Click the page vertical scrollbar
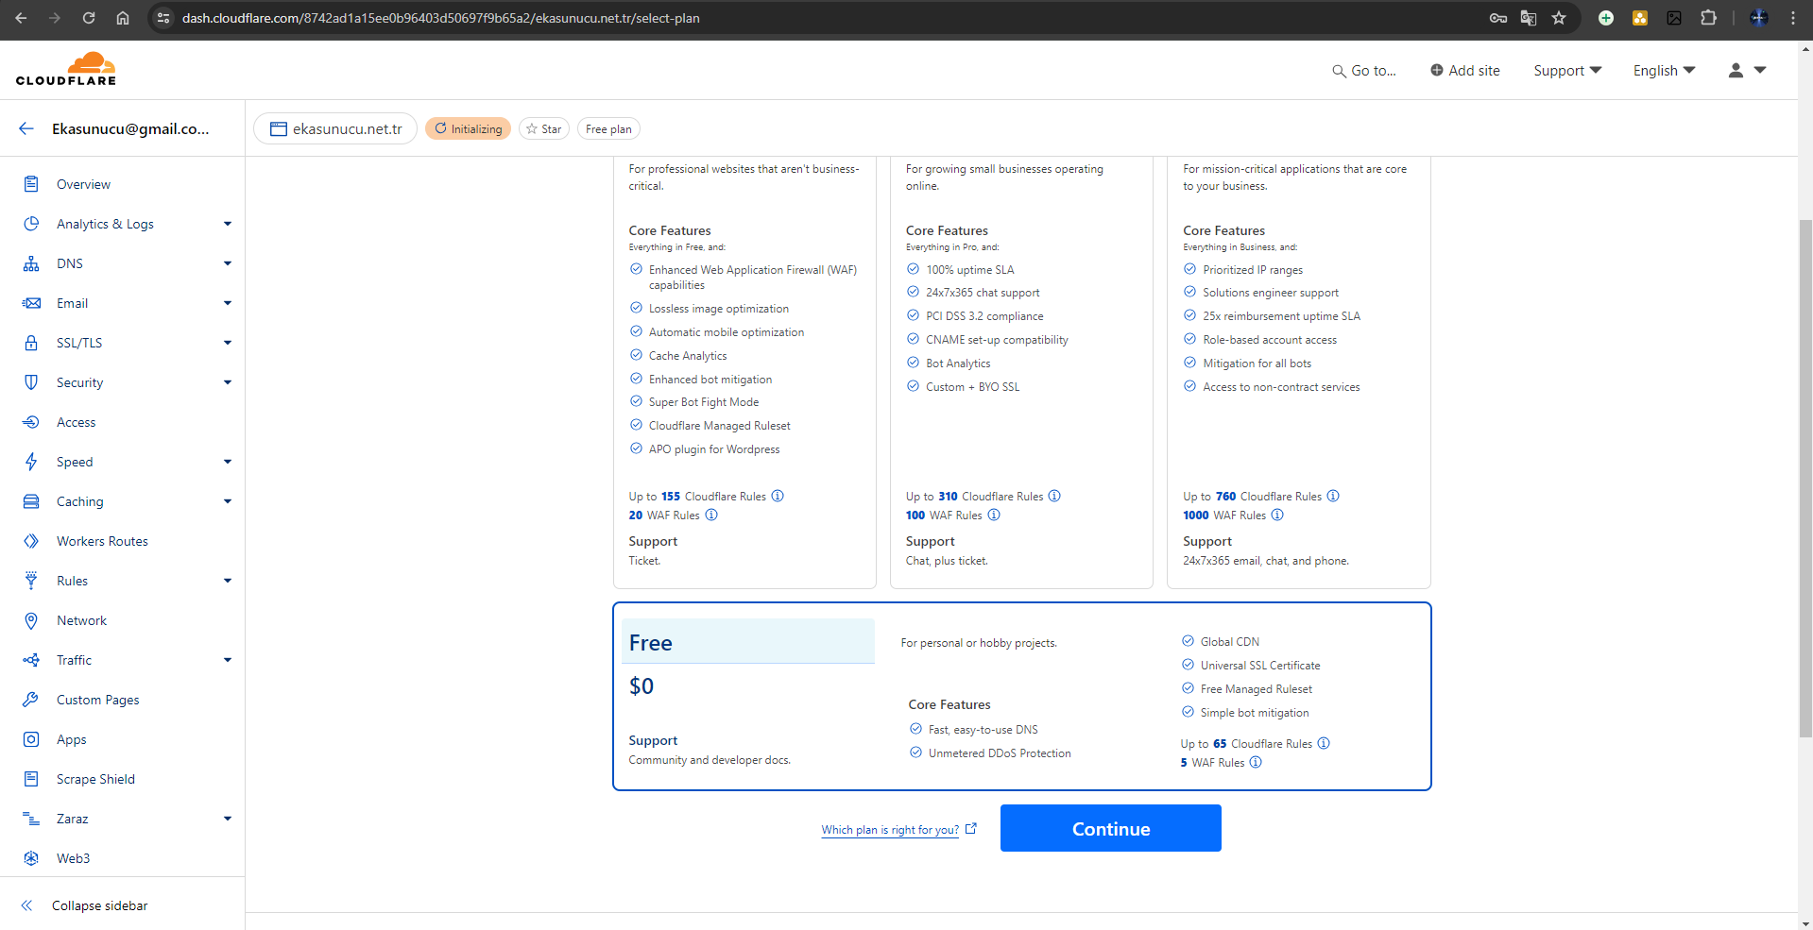 (x=1805, y=477)
